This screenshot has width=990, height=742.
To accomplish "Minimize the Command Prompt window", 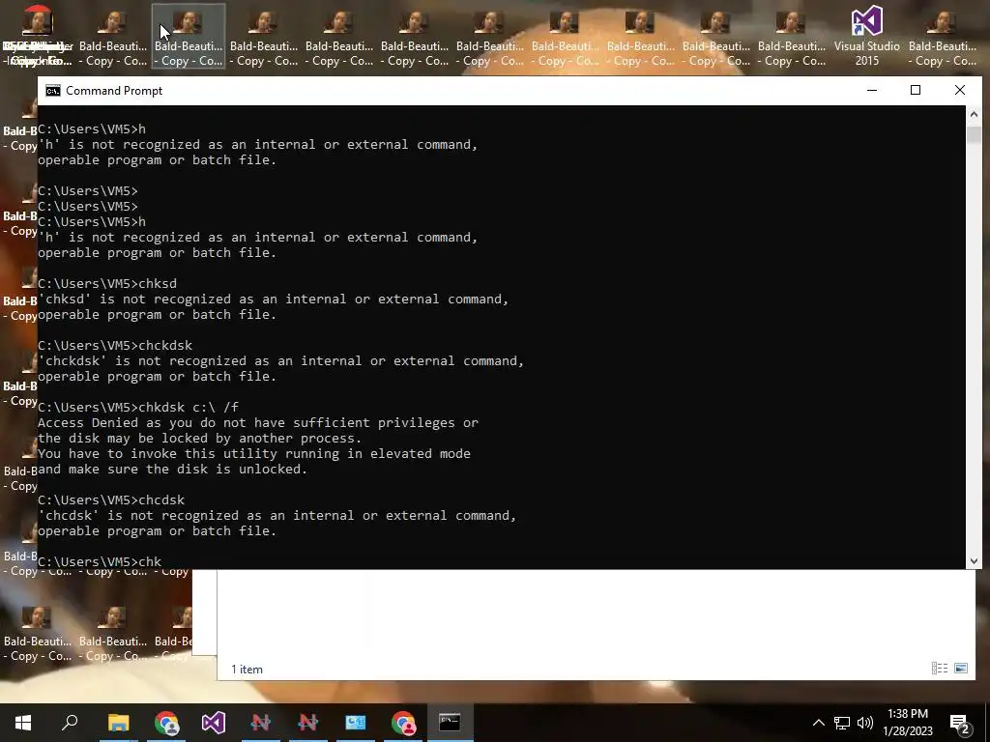I will [x=872, y=90].
